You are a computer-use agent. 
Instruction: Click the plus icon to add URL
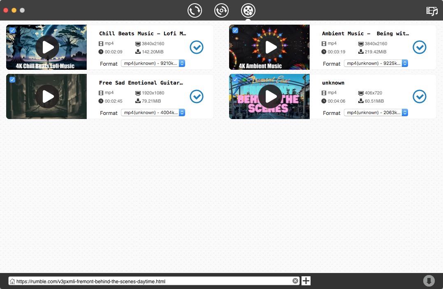click(x=306, y=281)
